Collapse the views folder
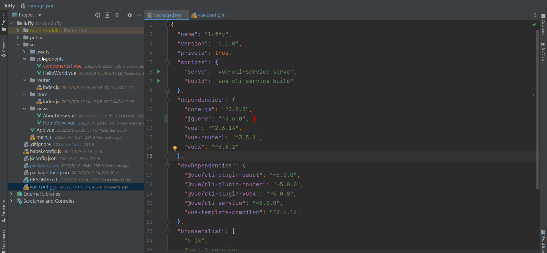547x253 pixels. pyautogui.click(x=25, y=109)
